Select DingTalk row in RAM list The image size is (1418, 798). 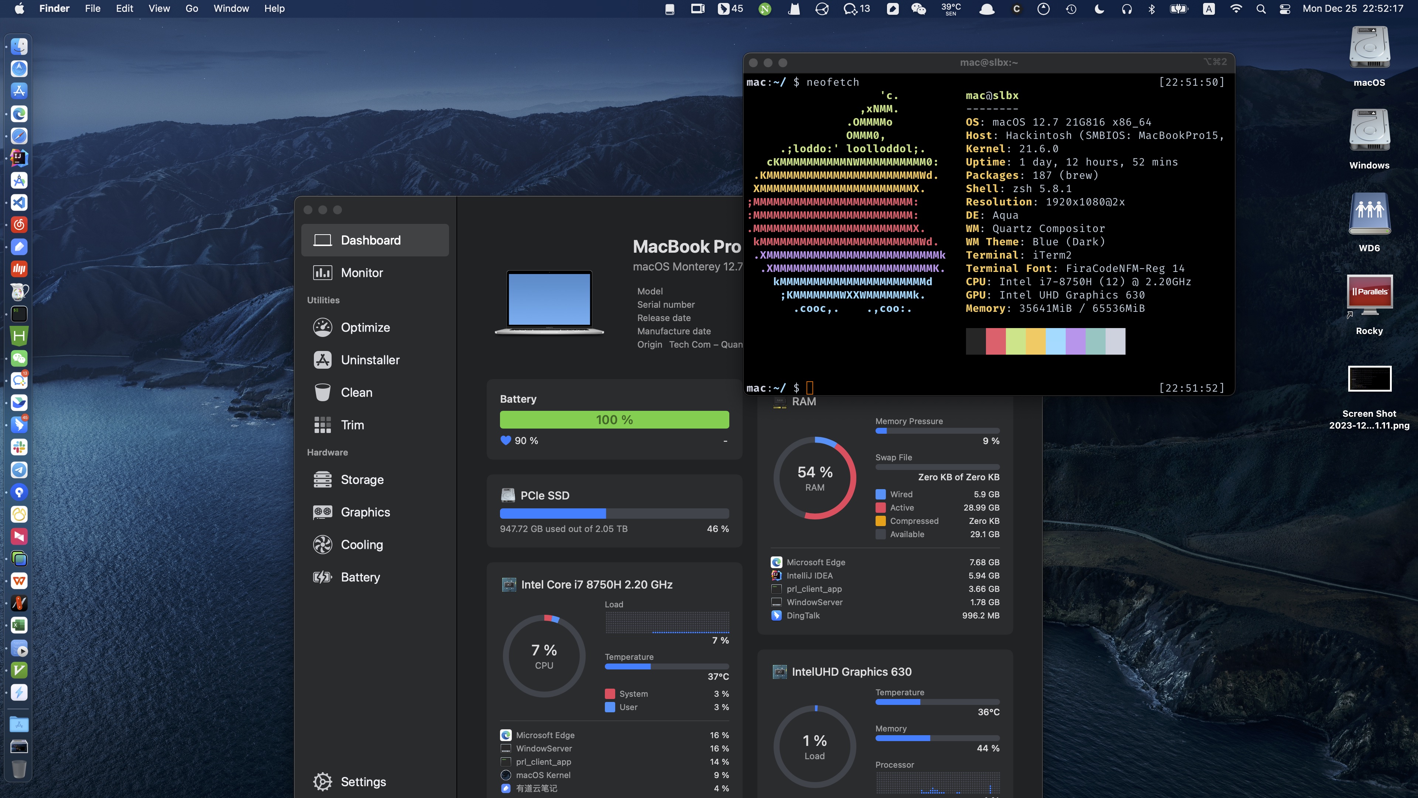[x=885, y=615]
